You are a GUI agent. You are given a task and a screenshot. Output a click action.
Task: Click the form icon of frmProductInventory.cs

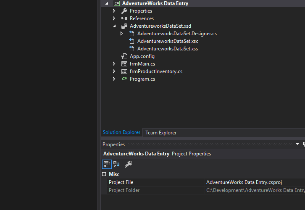pos(124,71)
